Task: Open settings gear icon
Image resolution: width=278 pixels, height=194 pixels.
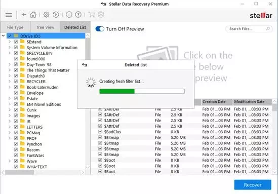Action: click(x=46, y=15)
